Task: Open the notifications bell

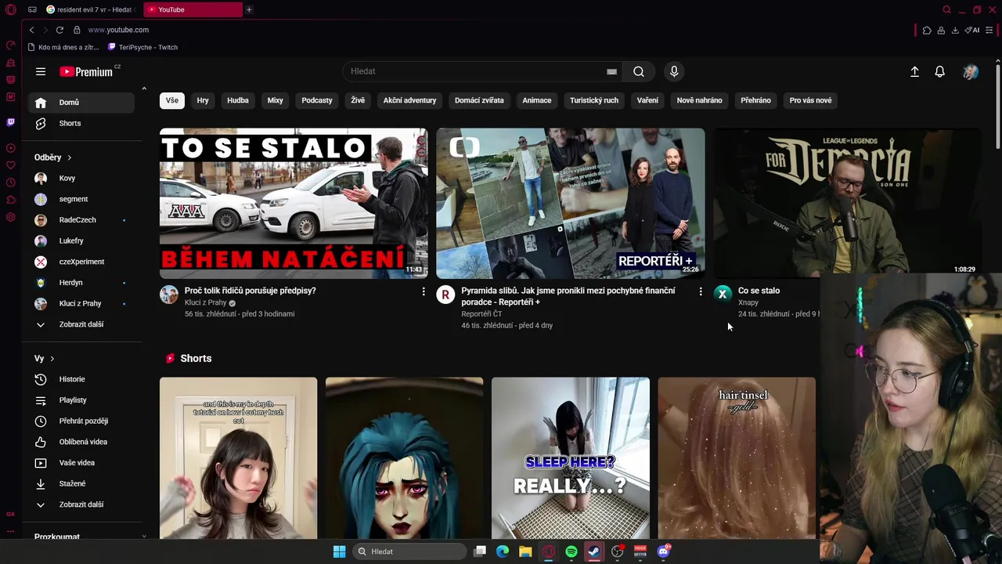Action: 939,71
